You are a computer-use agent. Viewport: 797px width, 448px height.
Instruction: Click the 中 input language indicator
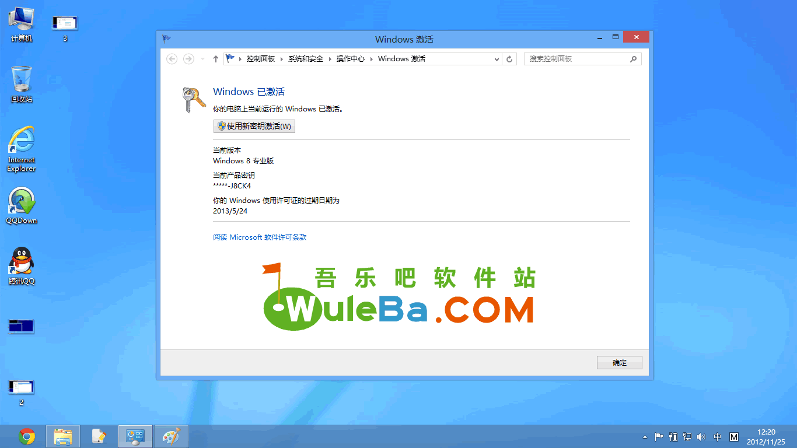(x=718, y=437)
